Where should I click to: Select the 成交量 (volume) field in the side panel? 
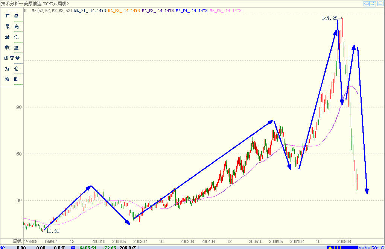[12, 58]
